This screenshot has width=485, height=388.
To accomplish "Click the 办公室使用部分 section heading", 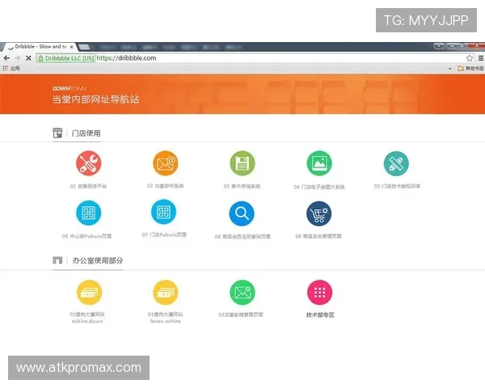I will point(98,260).
